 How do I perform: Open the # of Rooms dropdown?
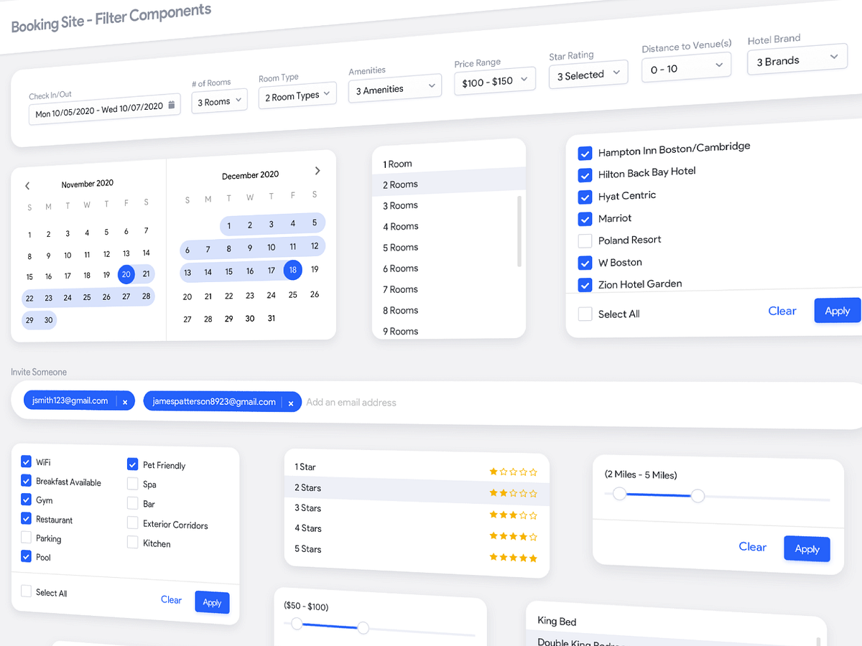point(219,102)
